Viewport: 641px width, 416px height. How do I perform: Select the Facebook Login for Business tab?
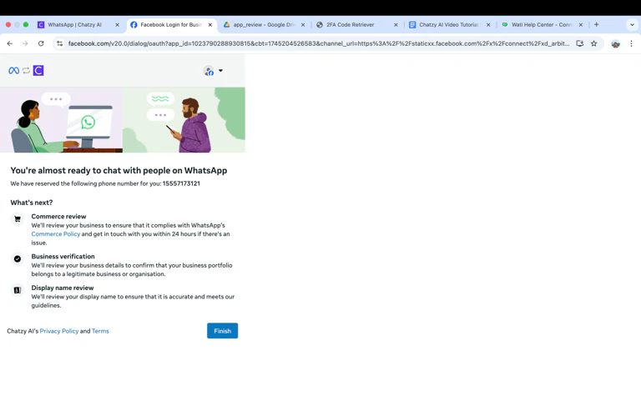click(171, 25)
